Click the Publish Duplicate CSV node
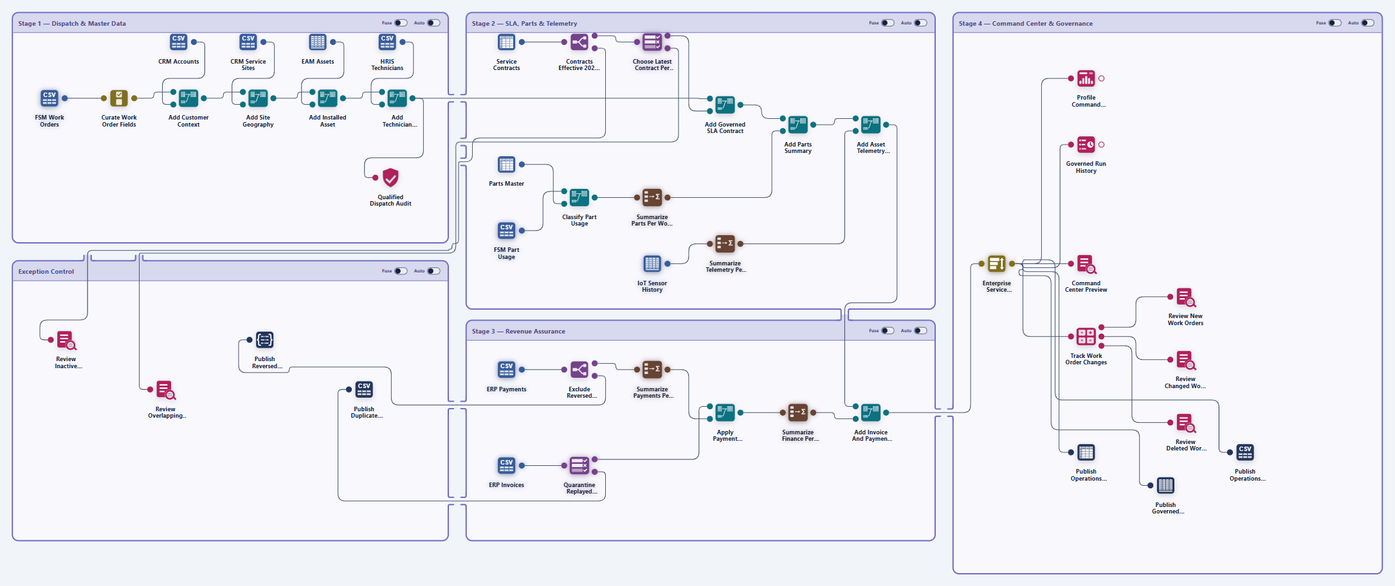Viewport: 1395px width, 586px height. [364, 390]
